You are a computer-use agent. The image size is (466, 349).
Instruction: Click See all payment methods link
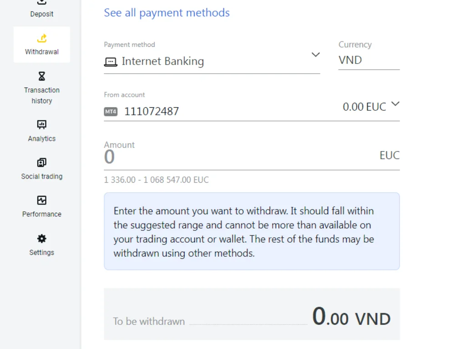click(x=167, y=13)
